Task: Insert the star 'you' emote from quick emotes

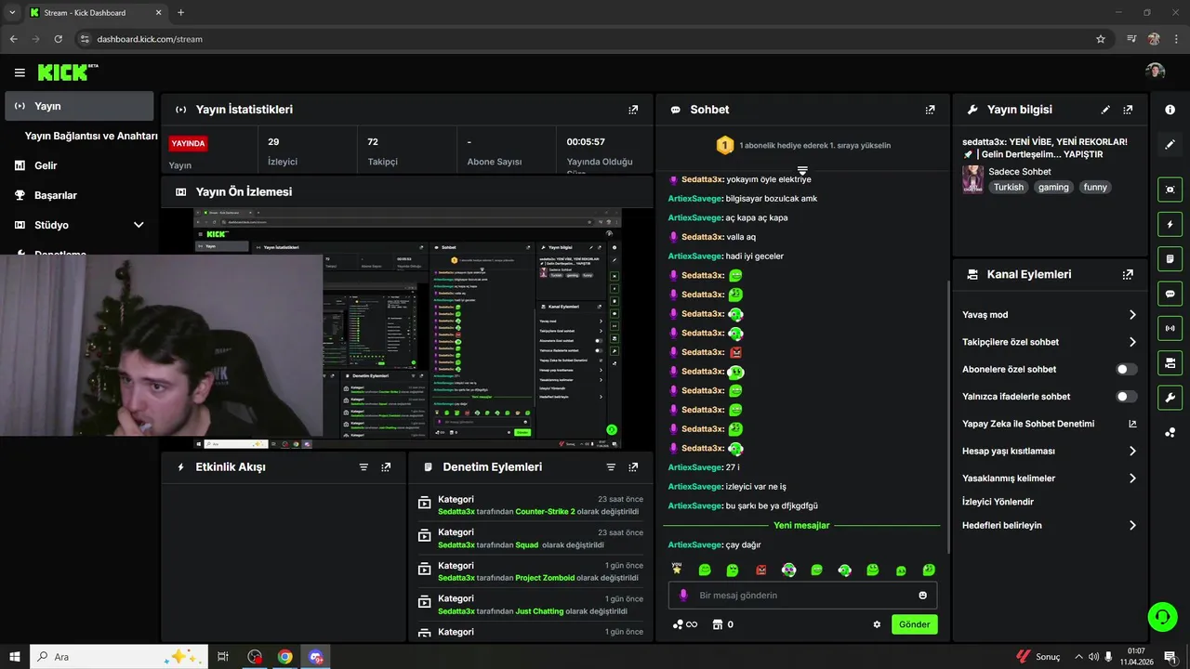Action: point(677,569)
